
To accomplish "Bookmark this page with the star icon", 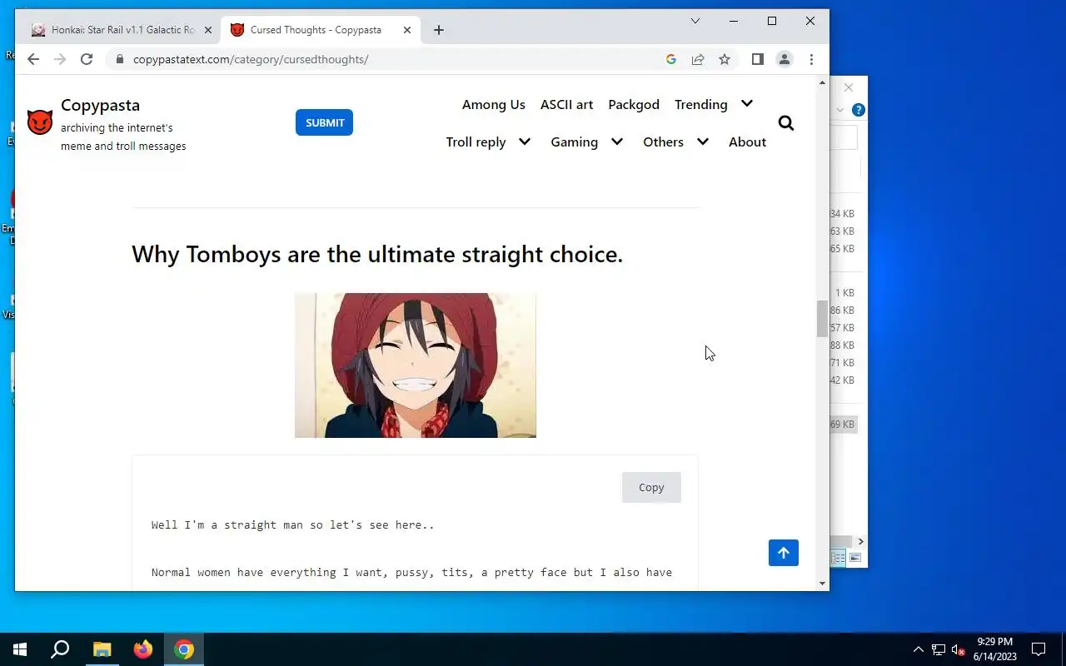I will pyautogui.click(x=725, y=59).
